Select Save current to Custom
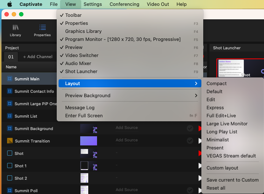264x194 pixels. point(233,180)
